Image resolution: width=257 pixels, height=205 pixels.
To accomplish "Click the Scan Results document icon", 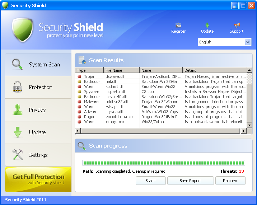I will (82, 60).
